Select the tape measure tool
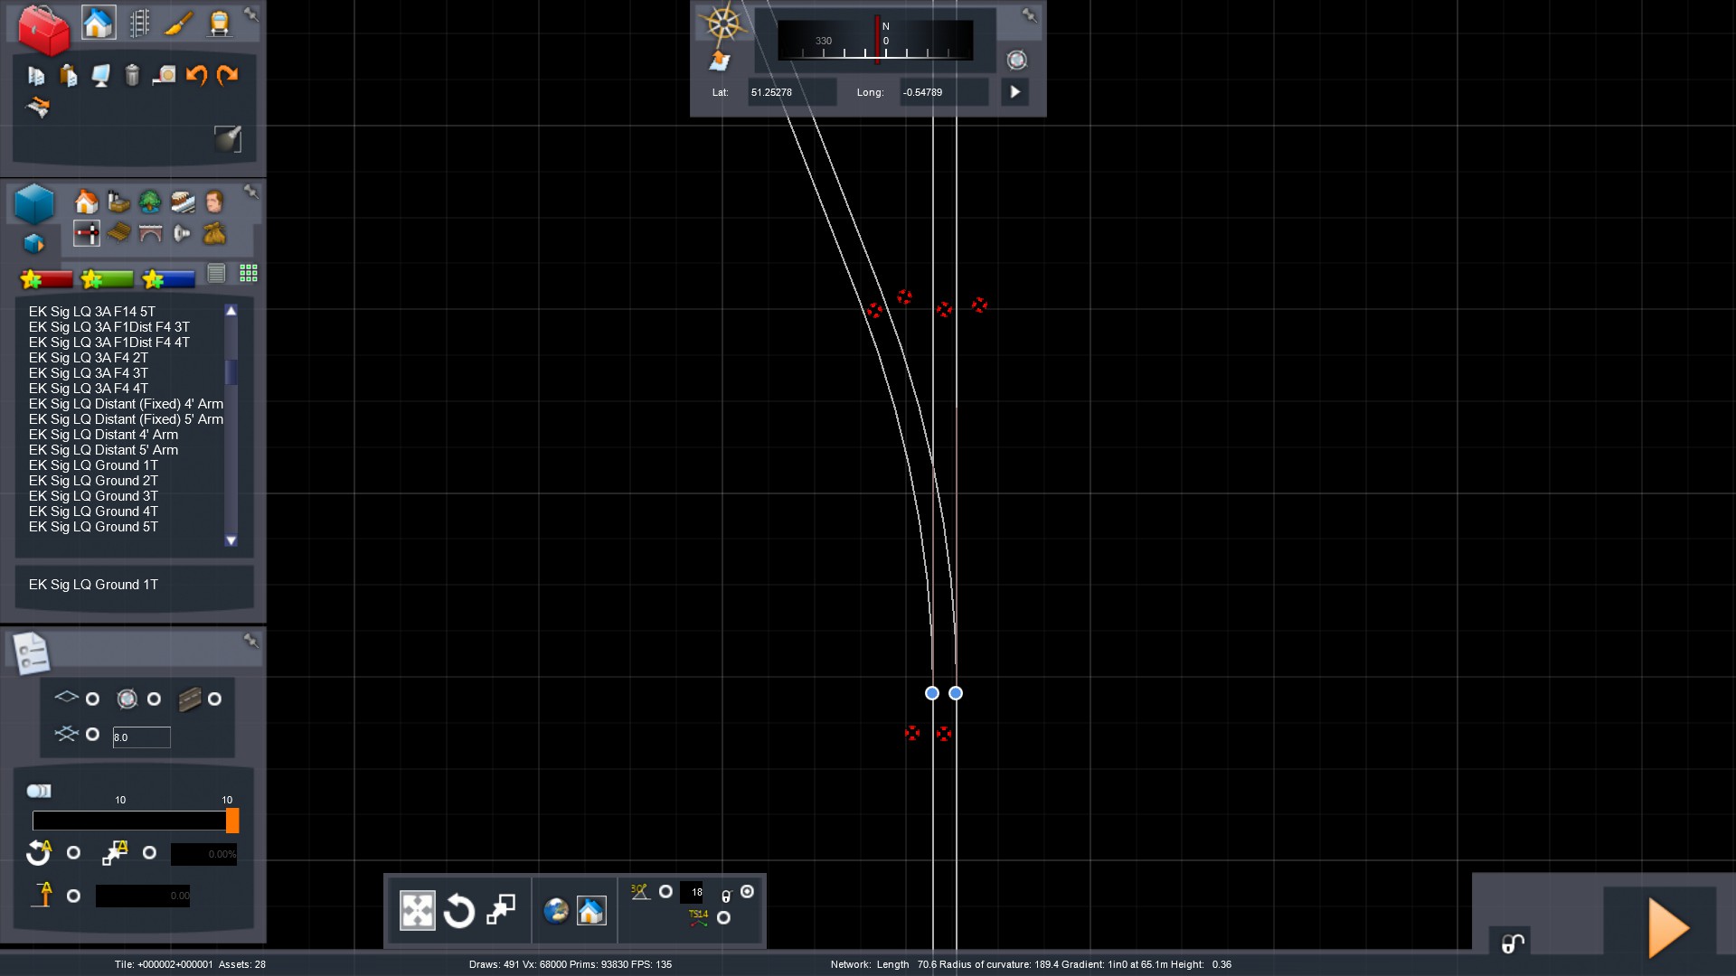This screenshot has height=976, width=1736. pyautogui.click(x=164, y=76)
